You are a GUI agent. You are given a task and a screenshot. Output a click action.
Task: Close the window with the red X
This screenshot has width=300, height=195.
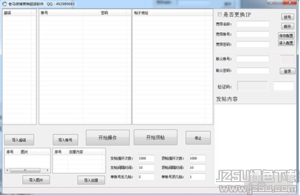tap(290, 2)
